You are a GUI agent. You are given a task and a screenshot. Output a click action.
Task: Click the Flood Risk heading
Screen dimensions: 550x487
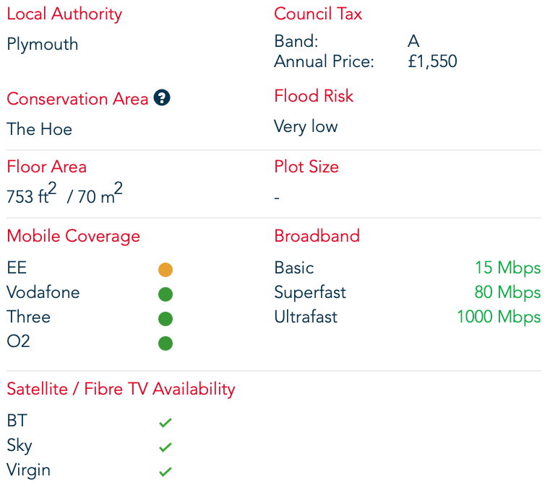tap(314, 96)
